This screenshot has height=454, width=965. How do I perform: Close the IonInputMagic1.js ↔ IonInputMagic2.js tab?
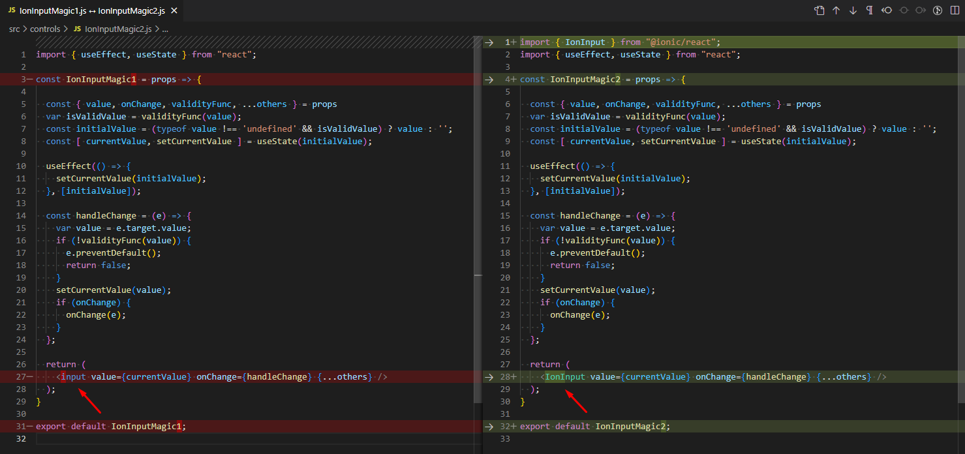point(173,12)
